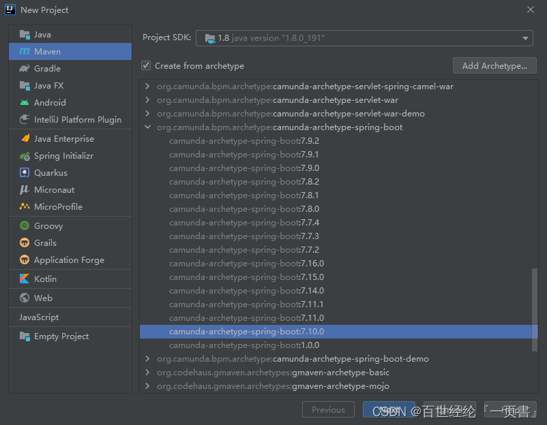Screen dimensions: 547x425
Task: Select Gradle project type label
Action: [48, 68]
